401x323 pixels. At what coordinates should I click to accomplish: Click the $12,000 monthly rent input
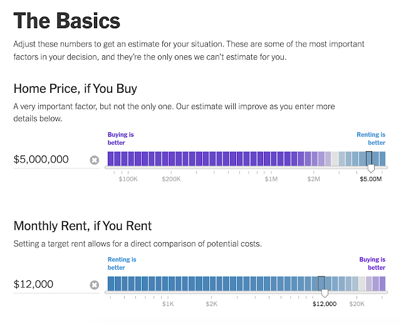[51, 284]
